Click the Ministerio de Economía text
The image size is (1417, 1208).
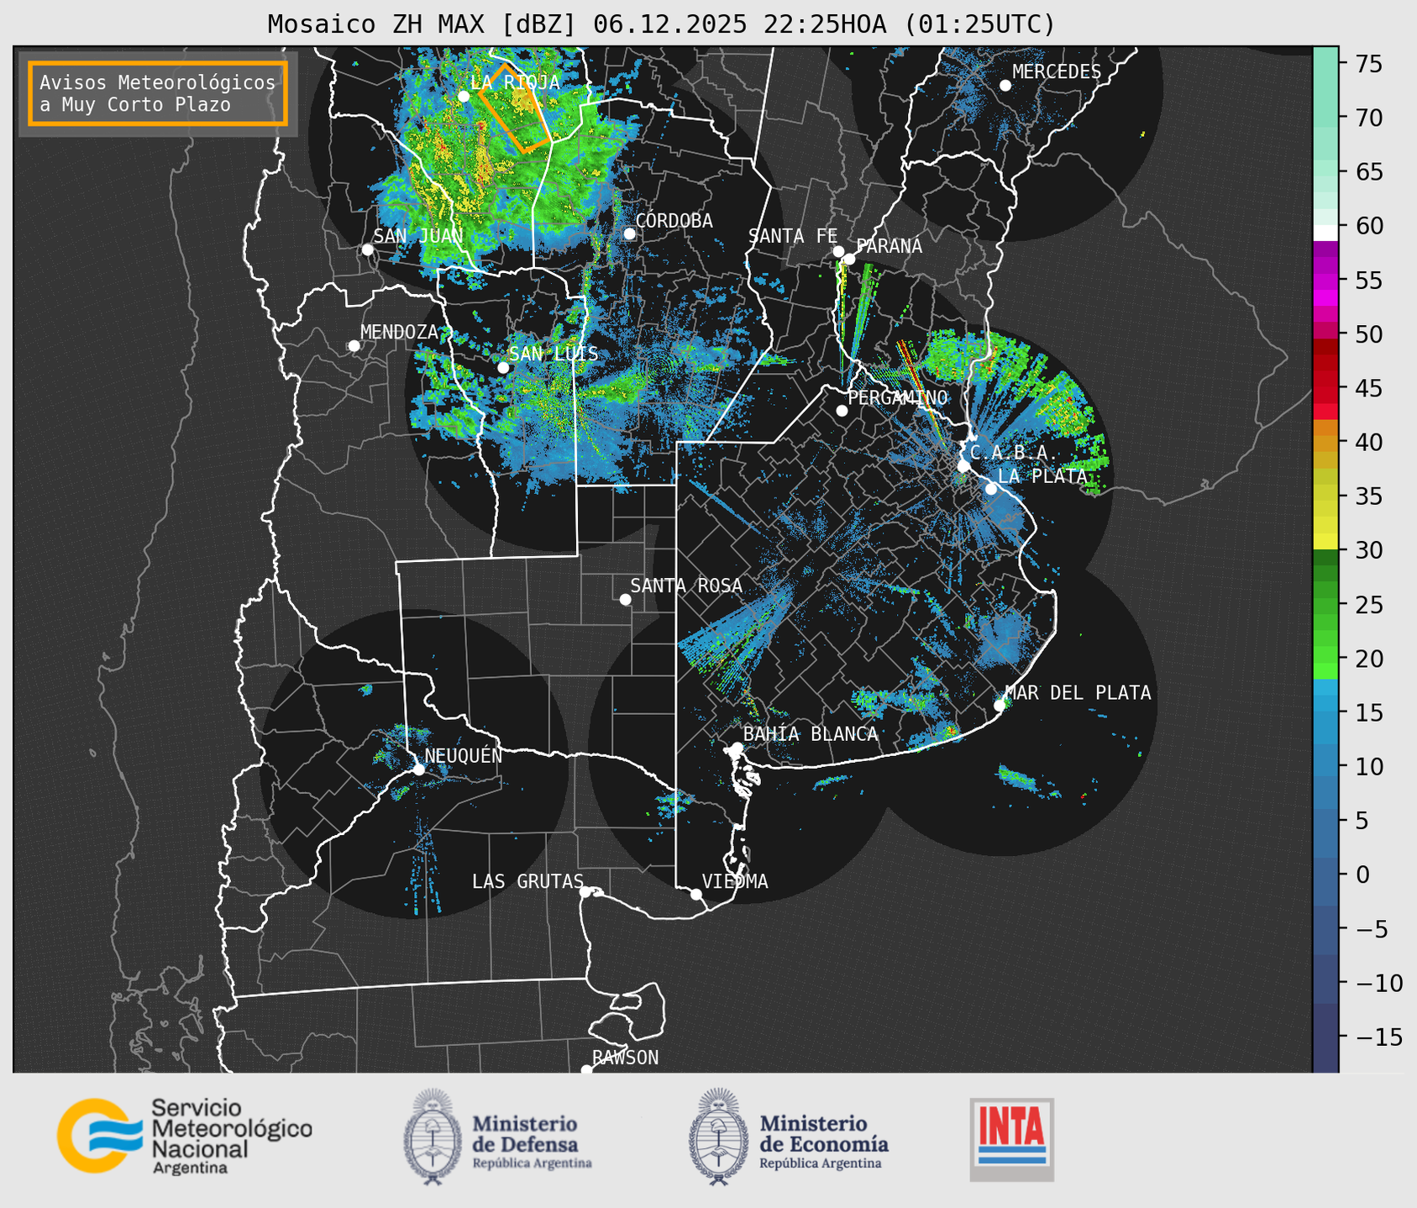[824, 1142]
